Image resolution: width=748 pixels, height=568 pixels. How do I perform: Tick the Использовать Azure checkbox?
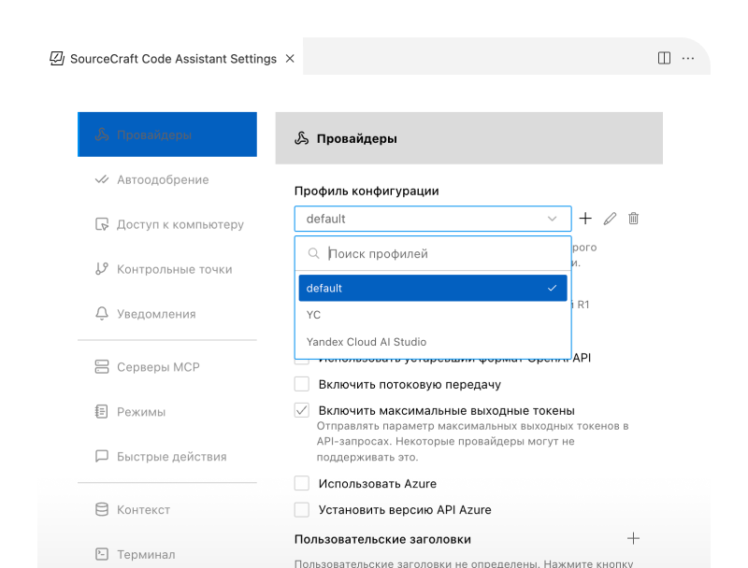[x=302, y=483]
